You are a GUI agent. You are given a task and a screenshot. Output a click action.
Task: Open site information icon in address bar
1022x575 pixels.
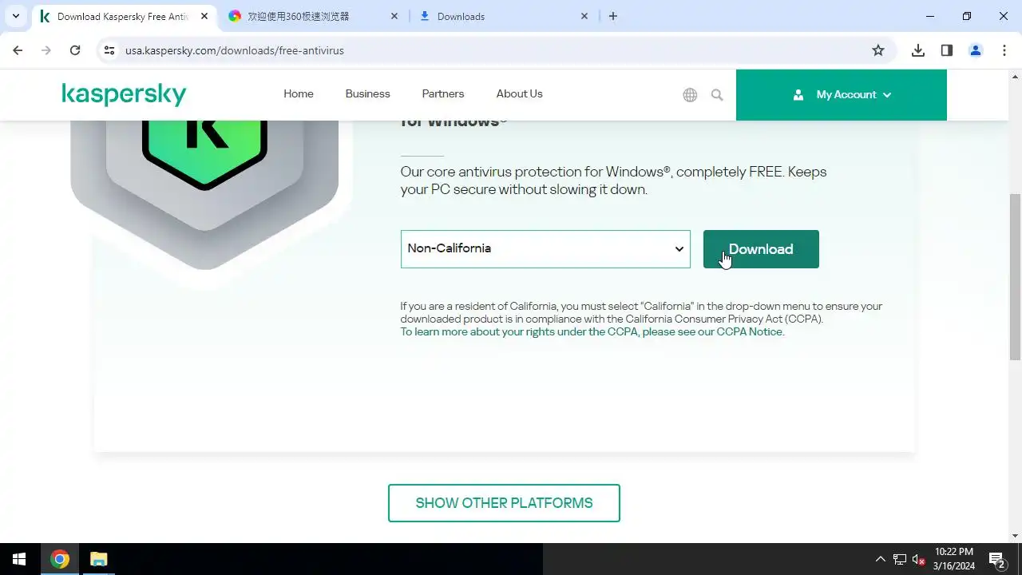[x=110, y=50]
